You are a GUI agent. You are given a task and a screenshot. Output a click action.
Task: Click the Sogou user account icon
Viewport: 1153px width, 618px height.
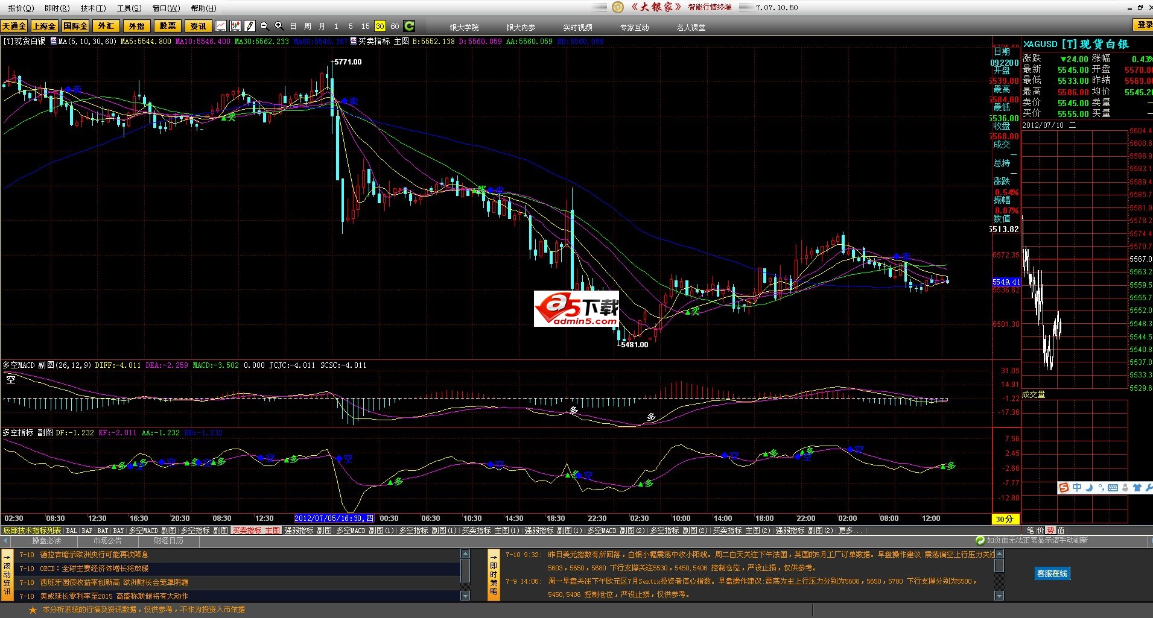(x=1125, y=488)
